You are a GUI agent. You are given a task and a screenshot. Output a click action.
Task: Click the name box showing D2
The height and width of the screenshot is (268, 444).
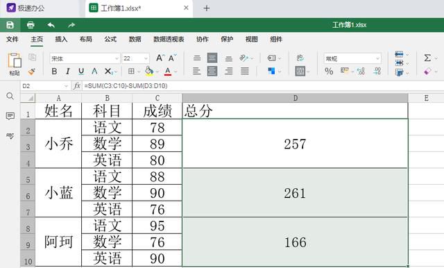(x=44, y=86)
